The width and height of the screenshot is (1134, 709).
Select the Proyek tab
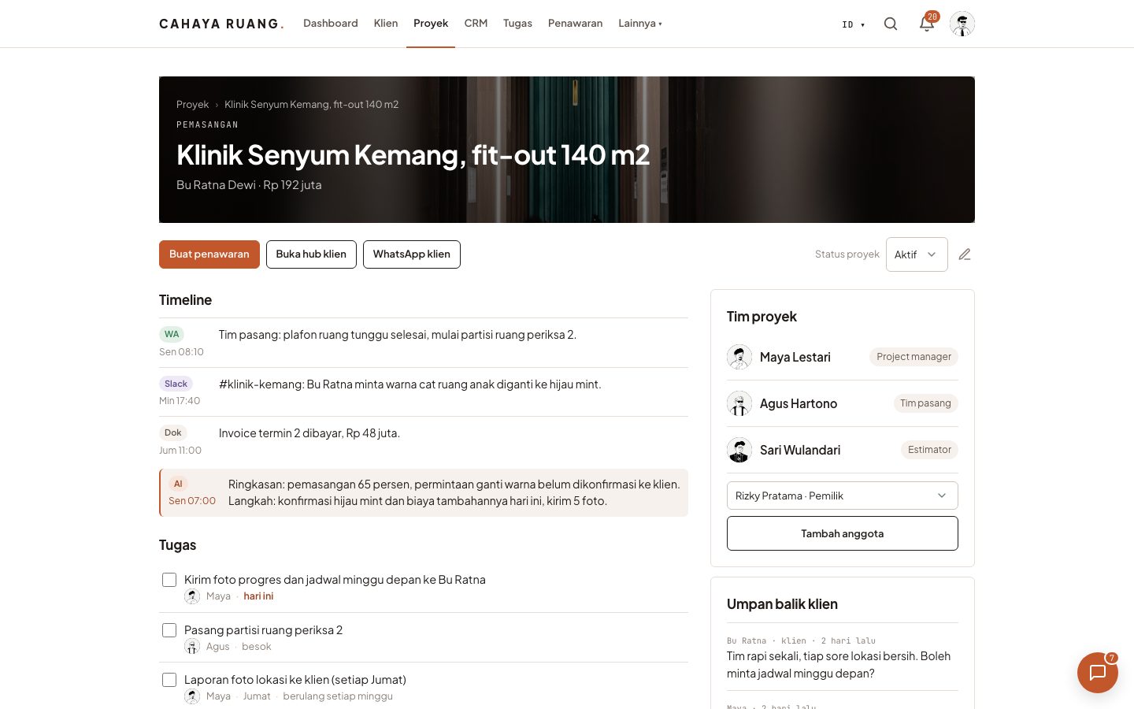click(x=431, y=24)
